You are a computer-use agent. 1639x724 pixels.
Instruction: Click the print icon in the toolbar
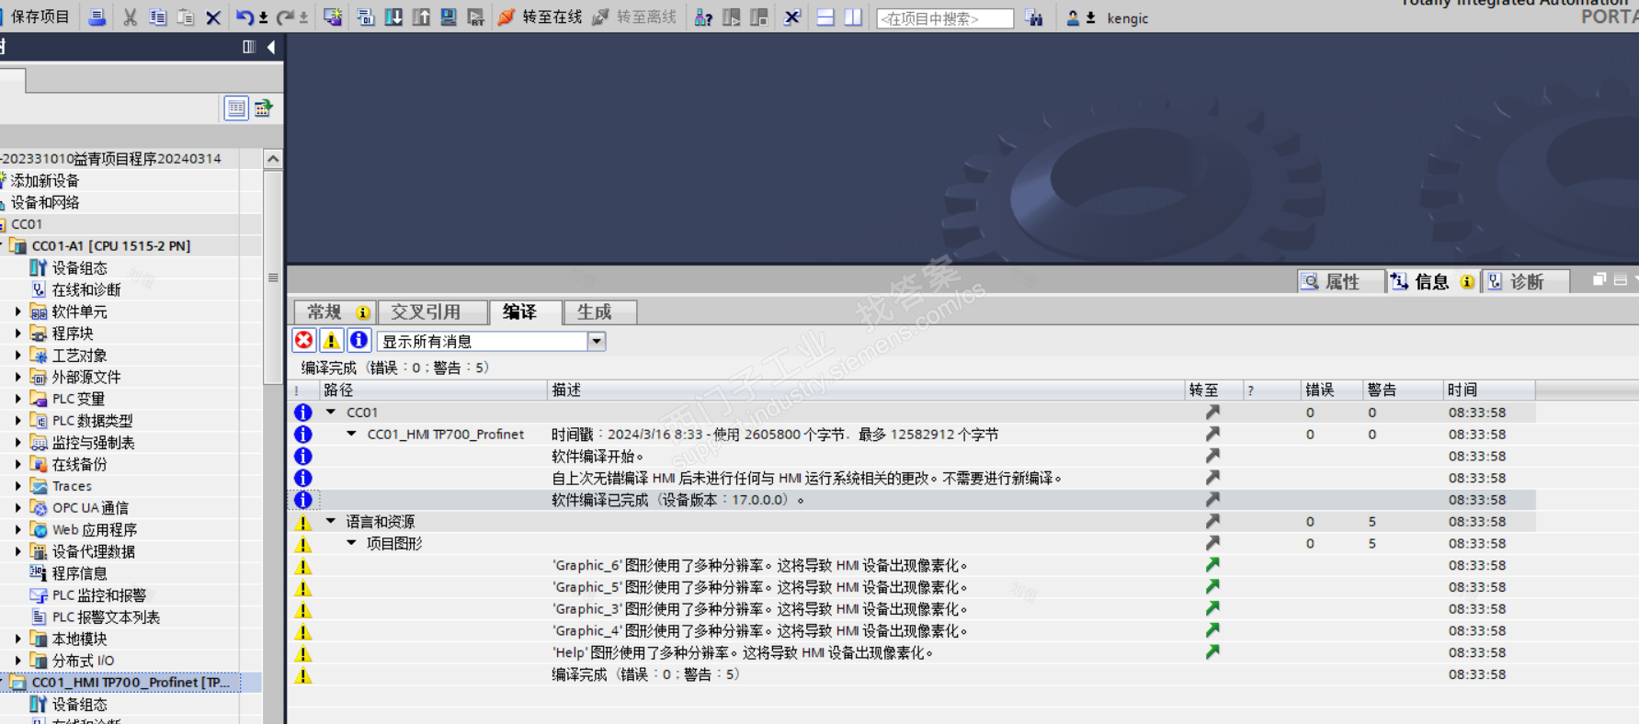pyautogui.click(x=97, y=17)
